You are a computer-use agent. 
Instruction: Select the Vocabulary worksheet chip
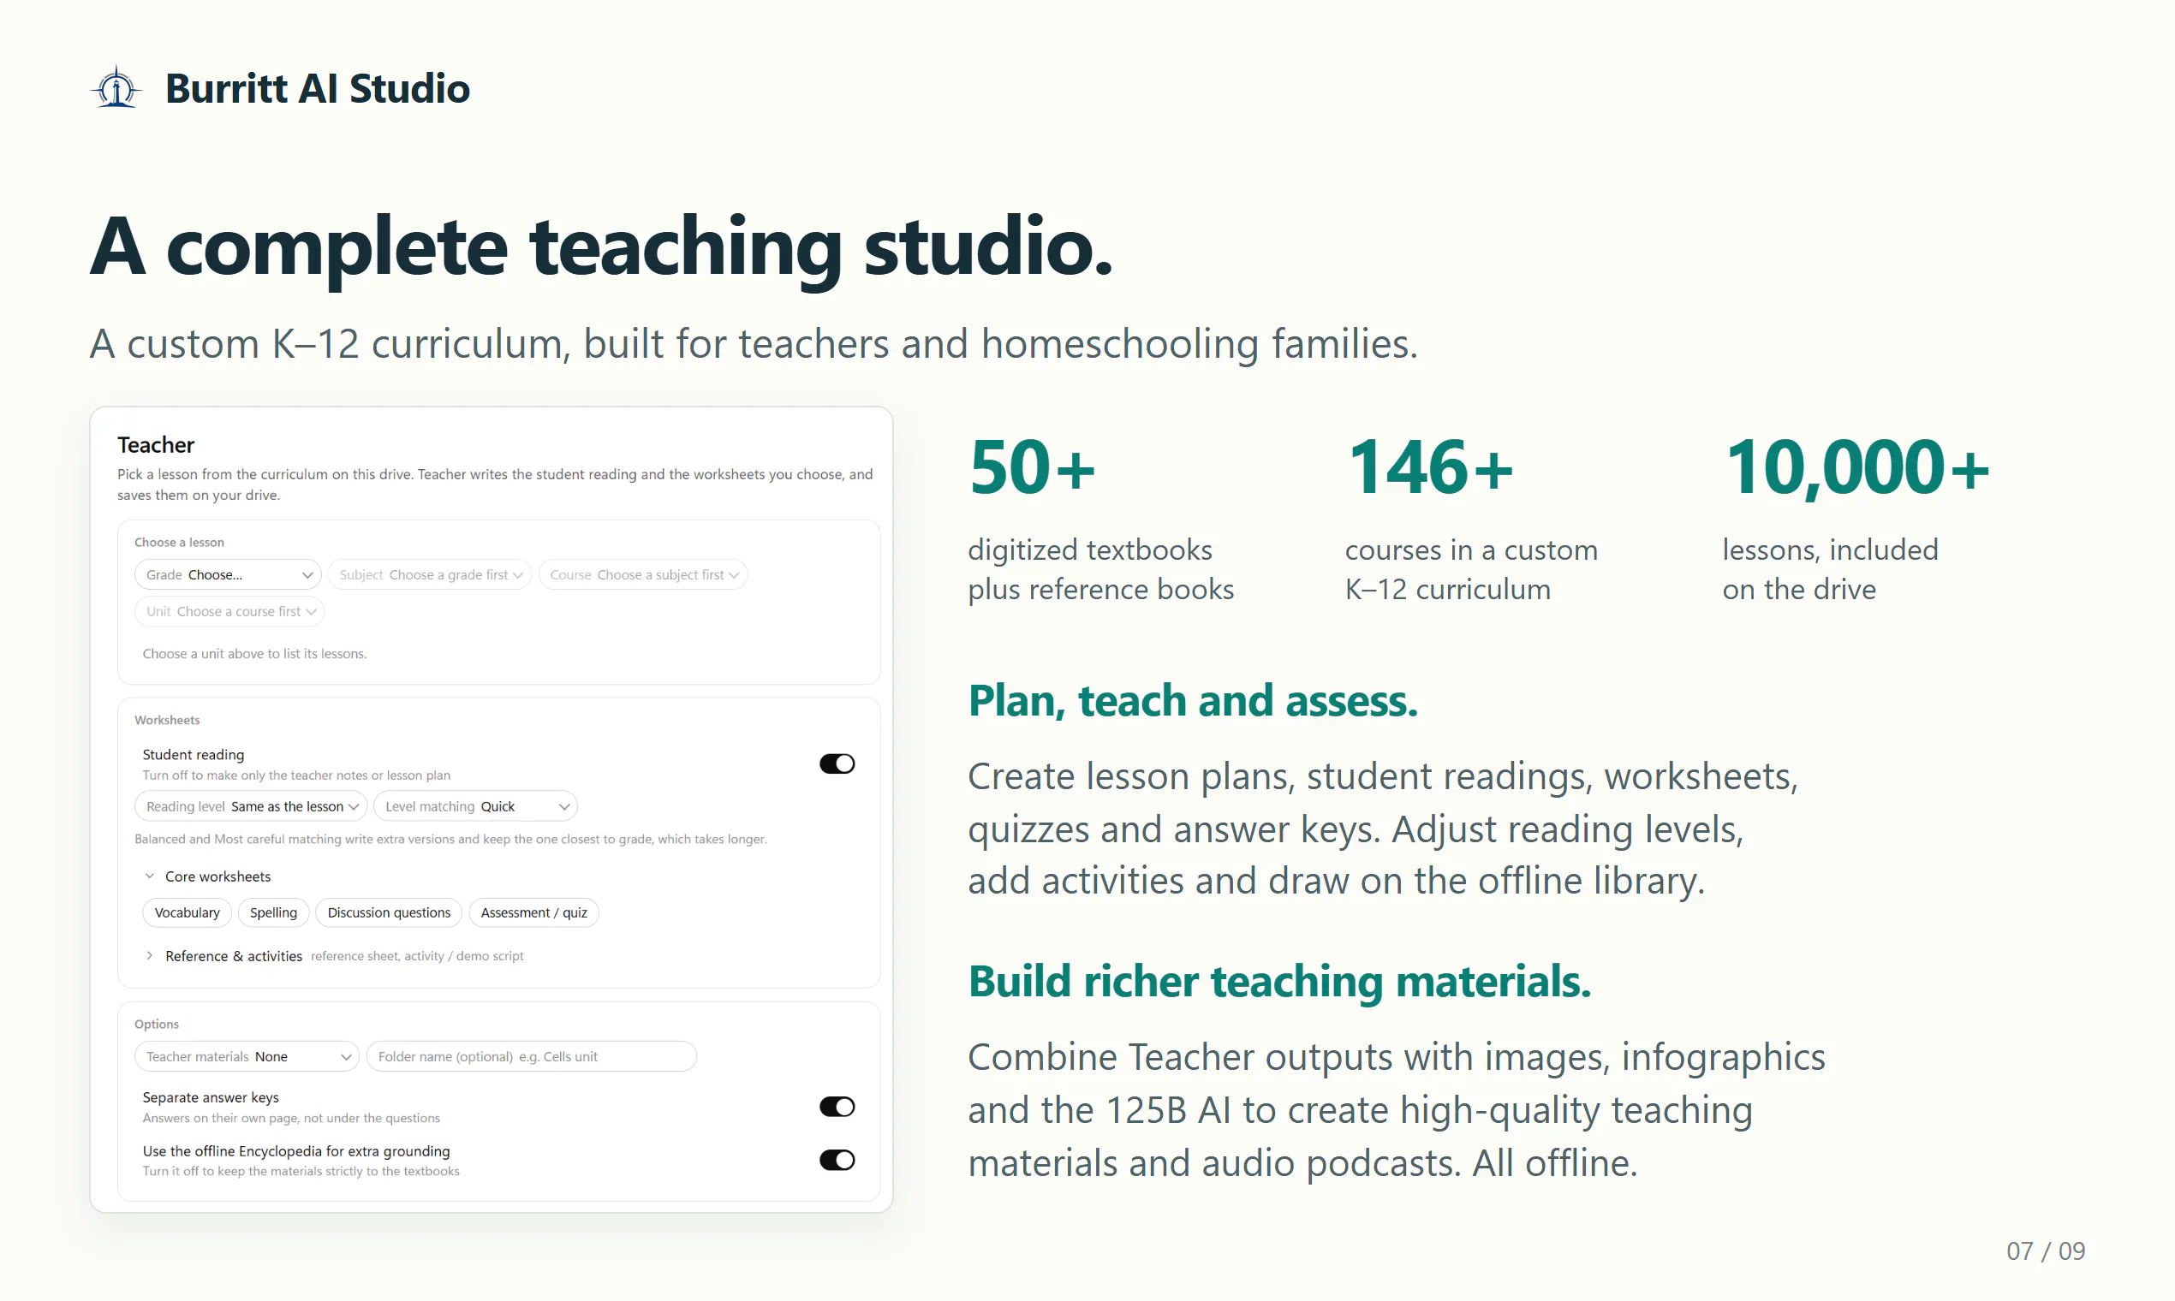pyautogui.click(x=187, y=912)
